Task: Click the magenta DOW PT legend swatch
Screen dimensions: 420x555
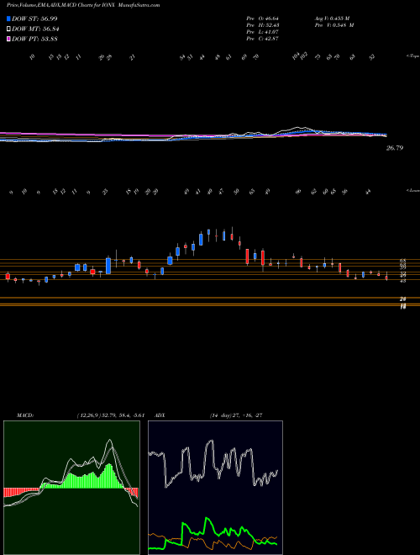Action: (x=9, y=39)
